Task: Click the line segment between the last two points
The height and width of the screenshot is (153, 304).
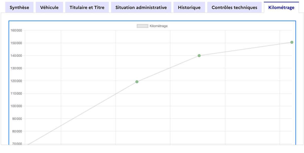Action: click(x=245, y=49)
